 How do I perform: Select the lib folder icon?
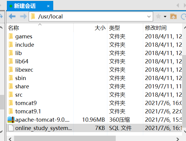(11, 53)
